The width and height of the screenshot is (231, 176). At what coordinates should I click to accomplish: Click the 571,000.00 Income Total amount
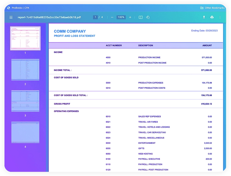[x=206, y=70]
